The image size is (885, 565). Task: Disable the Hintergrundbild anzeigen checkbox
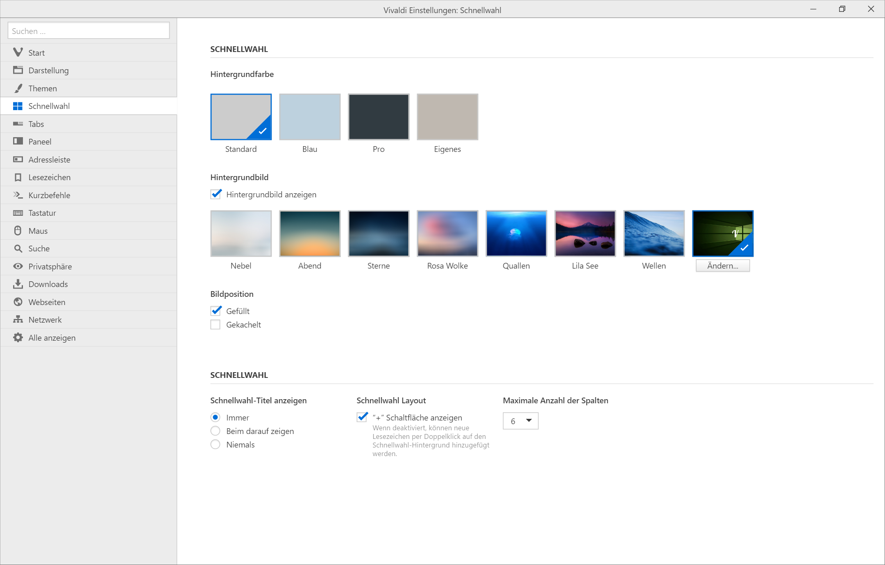216,194
